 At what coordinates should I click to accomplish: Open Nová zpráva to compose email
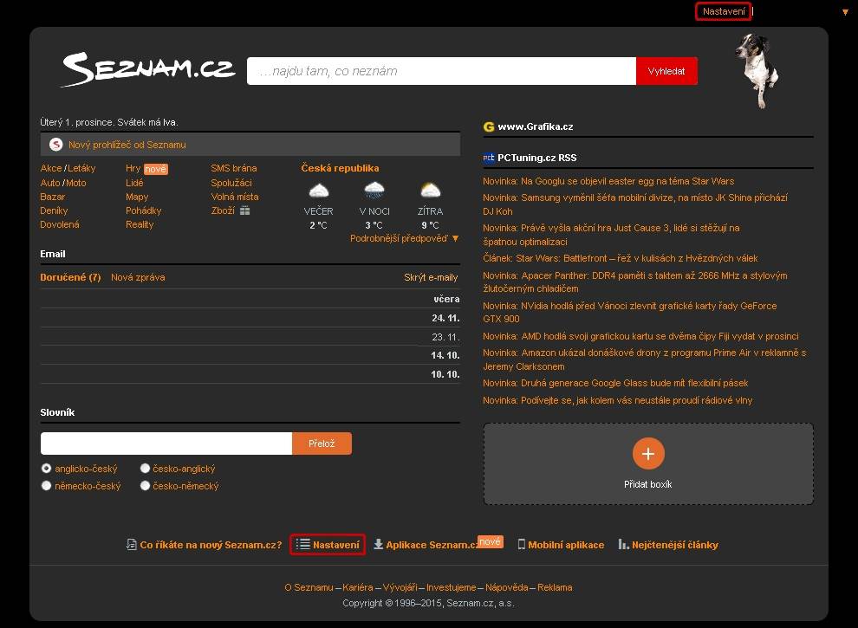coord(138,277)
